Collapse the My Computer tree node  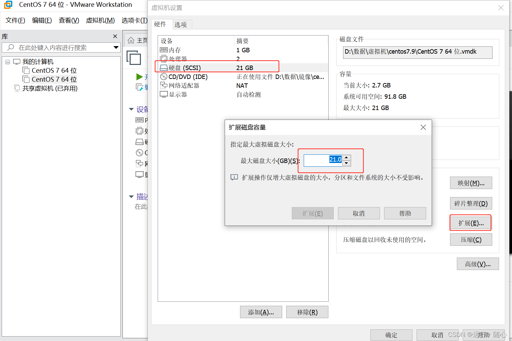[x=8, y=62]
